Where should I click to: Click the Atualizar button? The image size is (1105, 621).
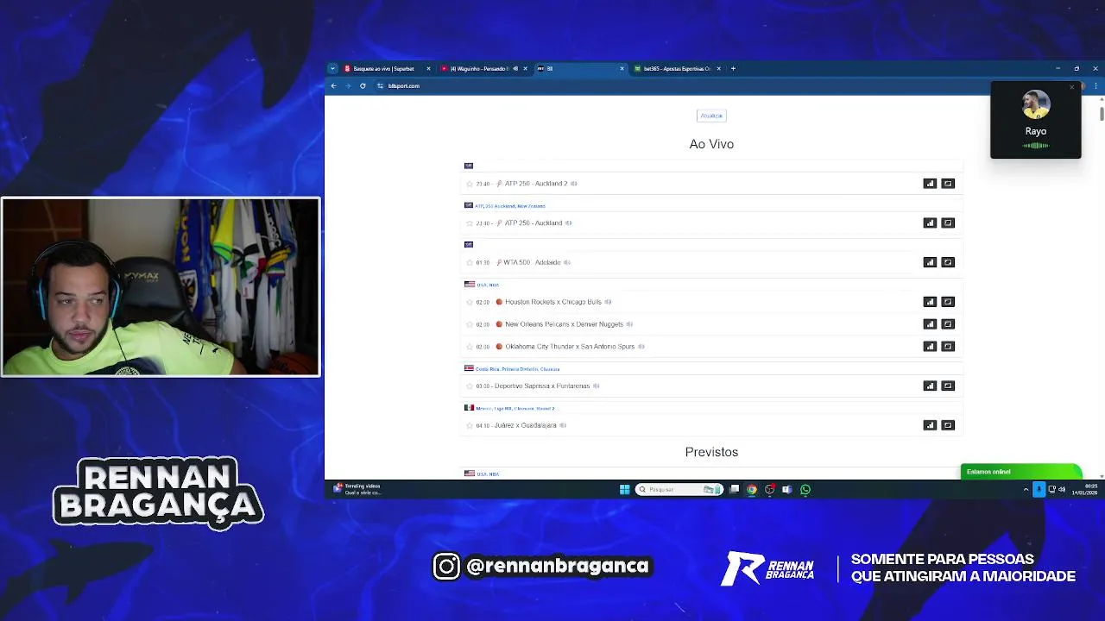click(711, 116)
